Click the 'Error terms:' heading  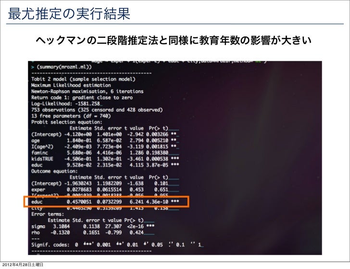[48, 214]
